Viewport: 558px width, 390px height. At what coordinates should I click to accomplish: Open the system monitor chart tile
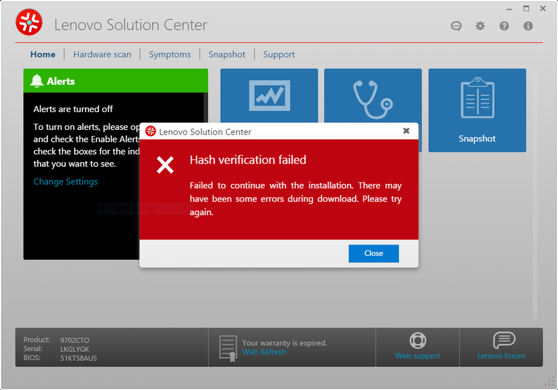coord(269,95)
